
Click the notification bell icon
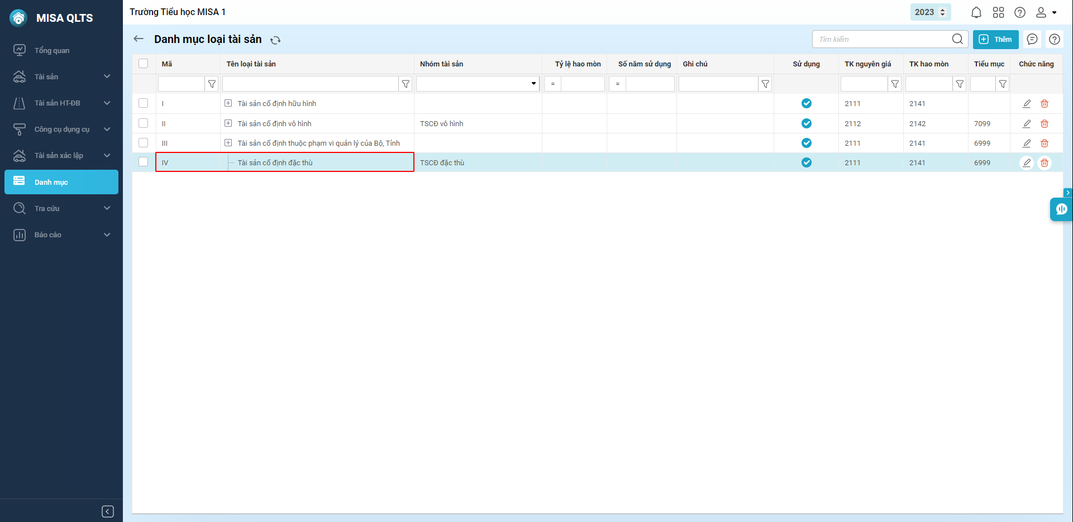976,12
